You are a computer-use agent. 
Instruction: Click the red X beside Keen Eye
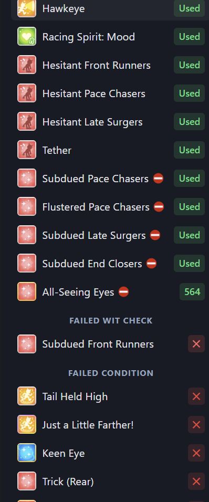[196, 453]
